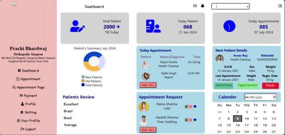Select day 16 in the calendar

click(238, 125)
